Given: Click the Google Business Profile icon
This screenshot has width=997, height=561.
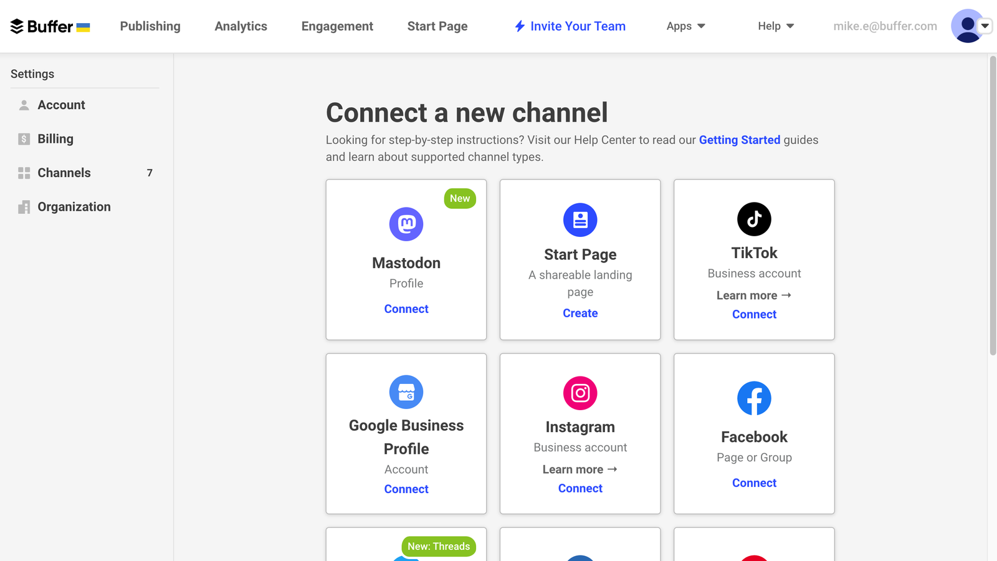Looking at the screenshot, I should click(406, 392).
